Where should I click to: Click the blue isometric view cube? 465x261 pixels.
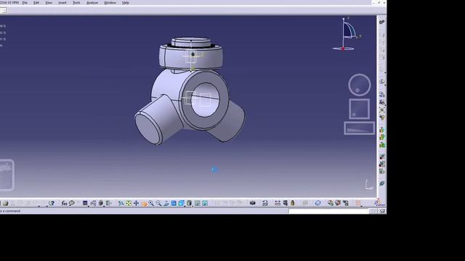pos(181,203)
